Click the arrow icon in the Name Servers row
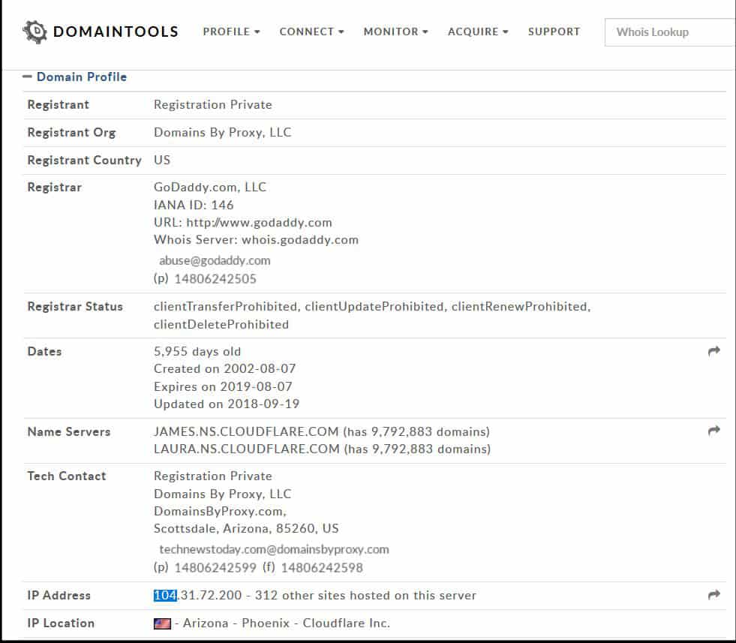 tap(713, 431)
